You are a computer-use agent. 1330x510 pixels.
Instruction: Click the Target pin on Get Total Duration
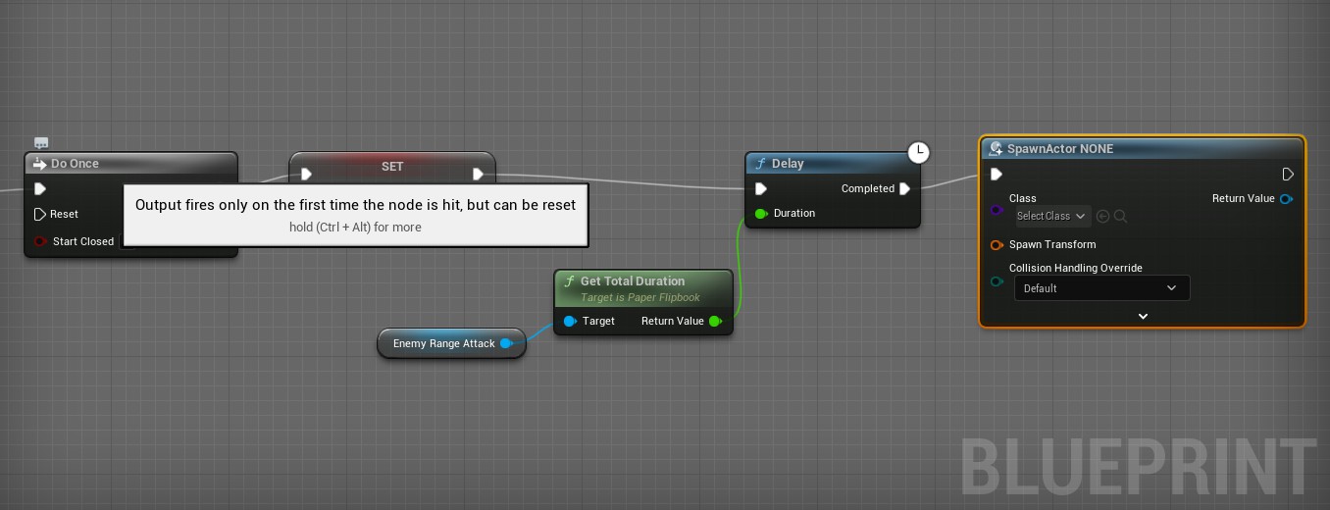click(x=570, y=321)
